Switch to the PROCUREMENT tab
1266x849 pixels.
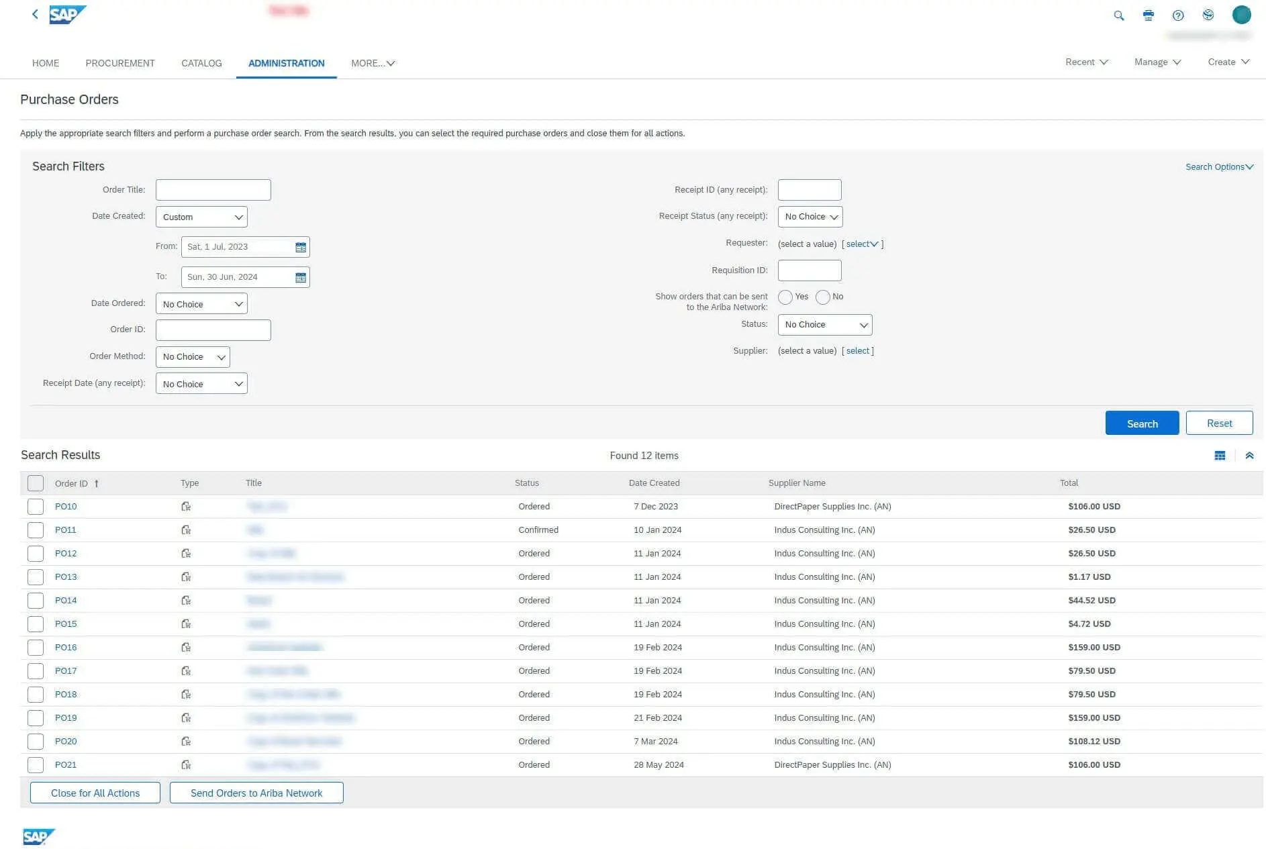pyautogui.click(x=120, y=63)
